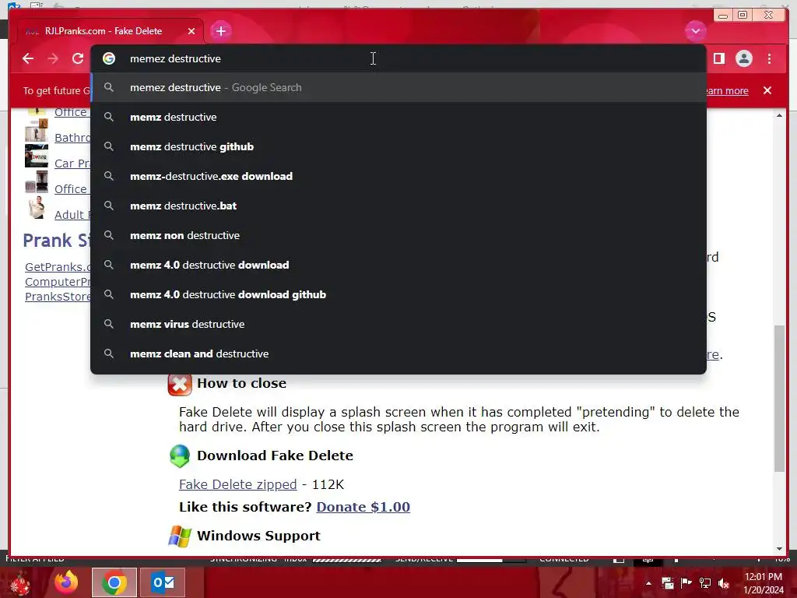Click the 'How to close' heading

(x=241, y=383)
